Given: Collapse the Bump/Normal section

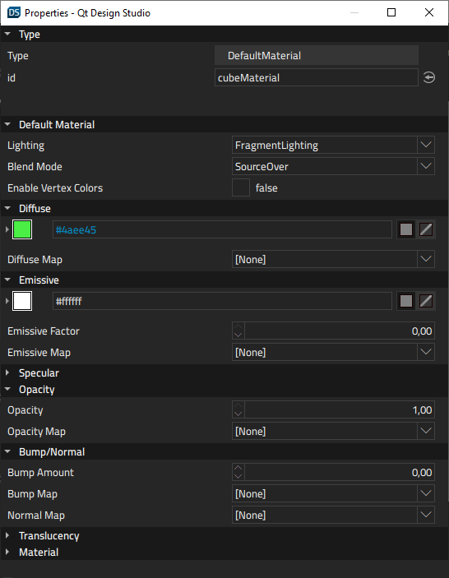Looking at the screenshot, I should pos(7,451).
